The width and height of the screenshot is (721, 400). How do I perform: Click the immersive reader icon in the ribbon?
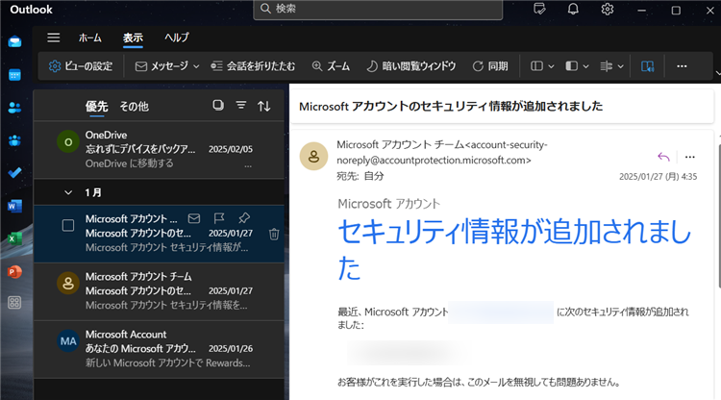(647, 66)
